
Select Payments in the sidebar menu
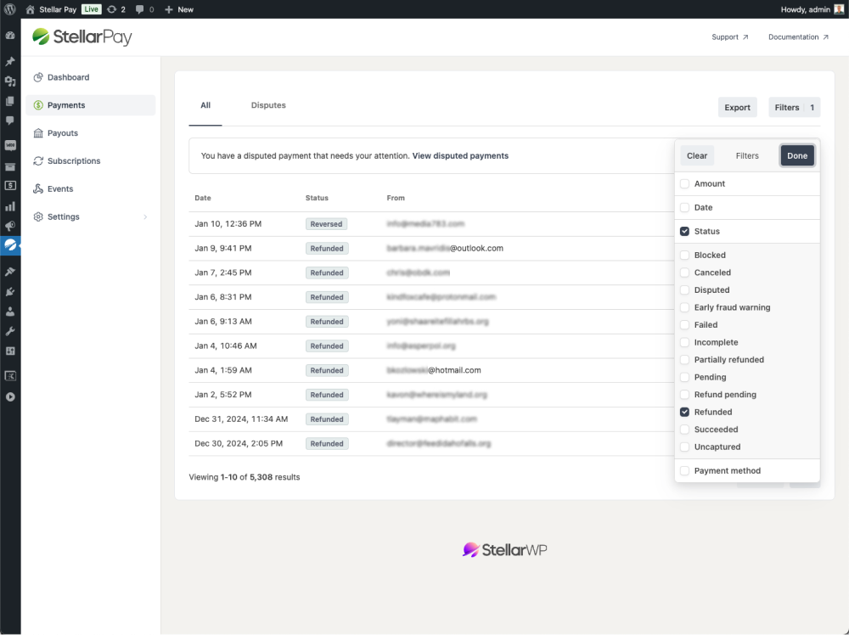(x=66, y=105)
